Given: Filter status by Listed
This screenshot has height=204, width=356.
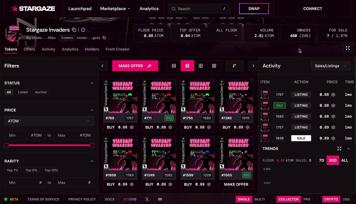Looking at the screenshot, I should click(23, 92).
